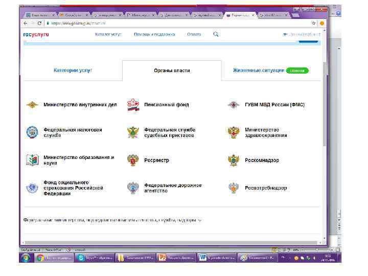The width and height of the screenshot is (368, 276).
Task: Switch to Категории услуг tab
Action: [73, 70]
